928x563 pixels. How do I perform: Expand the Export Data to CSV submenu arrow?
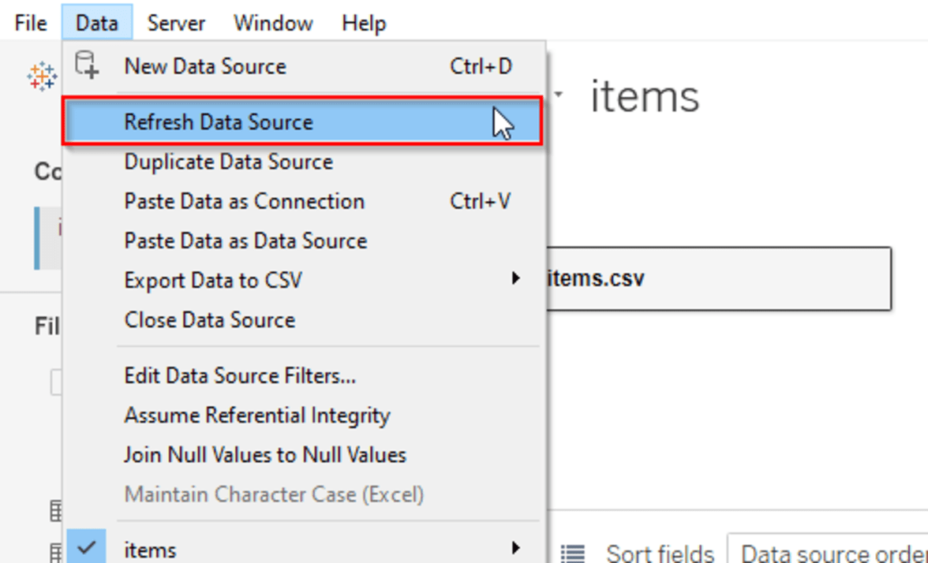(515, 278)
